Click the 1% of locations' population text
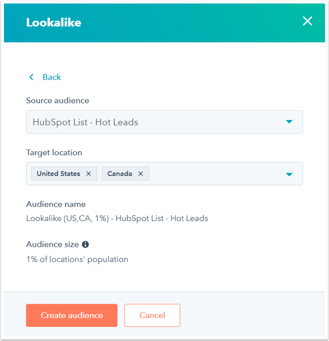Viewport: 329px width, 341px height. tap(77, 259)
